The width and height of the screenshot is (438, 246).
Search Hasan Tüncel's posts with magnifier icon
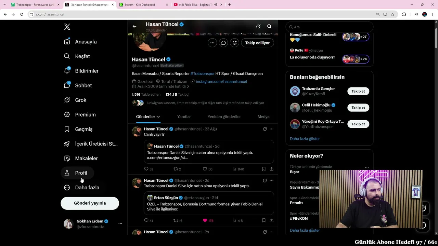(x=269, y=26)
